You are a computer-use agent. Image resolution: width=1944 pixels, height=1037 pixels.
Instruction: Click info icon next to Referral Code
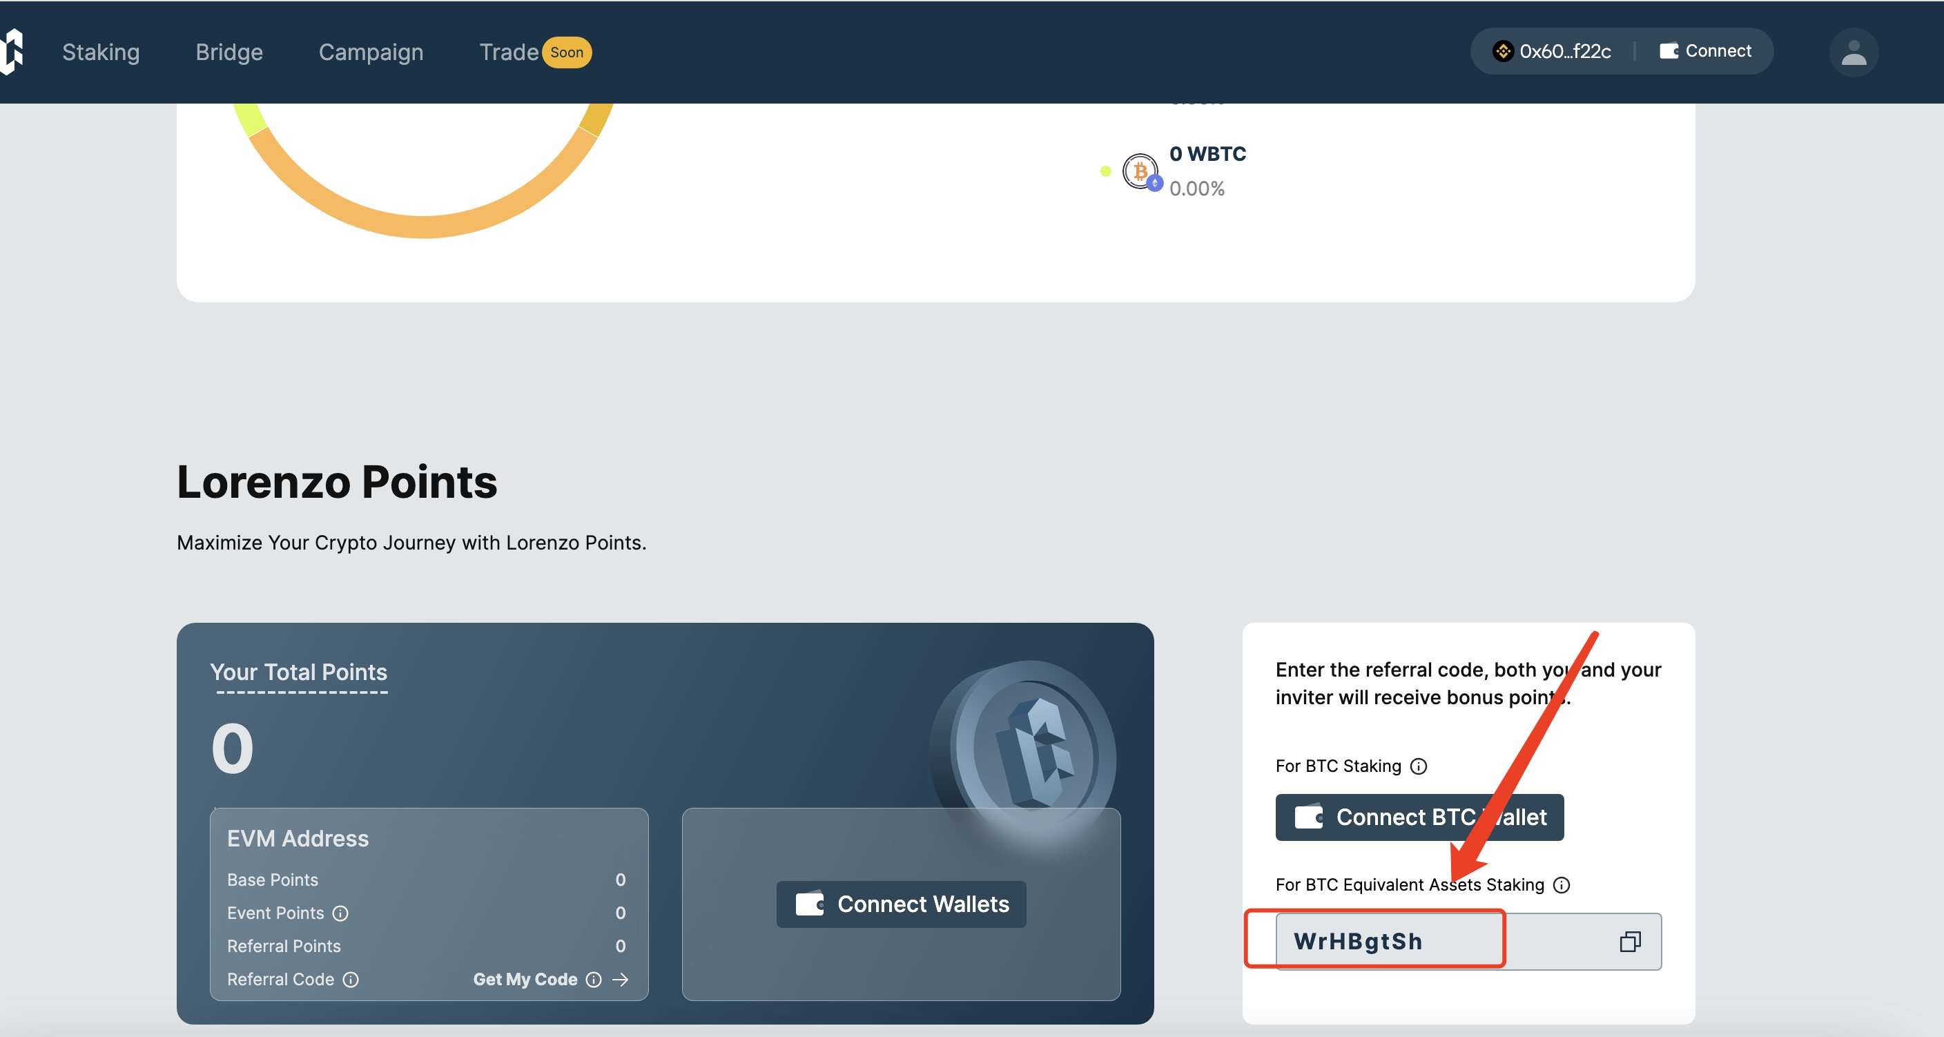351,980
